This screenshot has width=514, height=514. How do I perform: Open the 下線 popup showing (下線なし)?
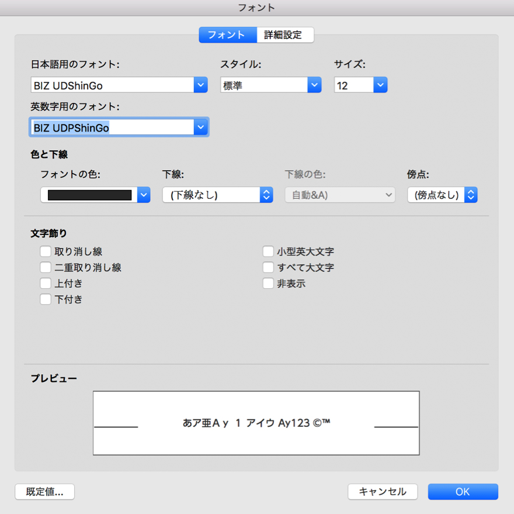[218, 195]
